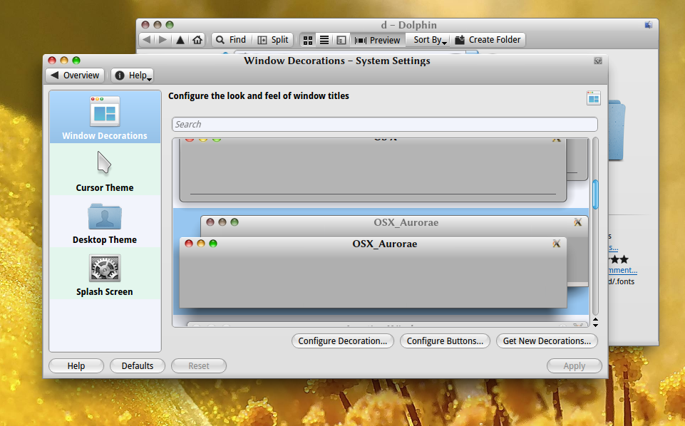
Task: Click the System Settings titlebar right icon
Action: [598, 61]
